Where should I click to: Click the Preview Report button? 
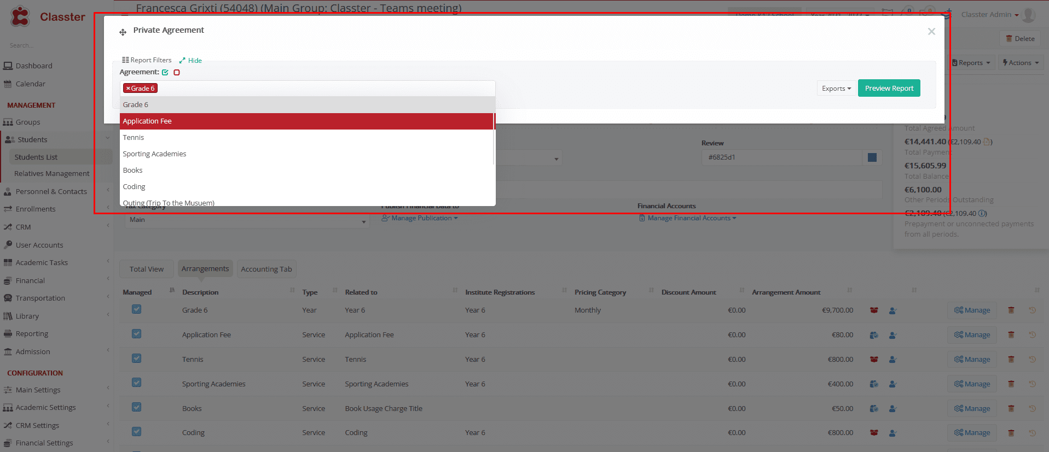(x=889, y=88)
